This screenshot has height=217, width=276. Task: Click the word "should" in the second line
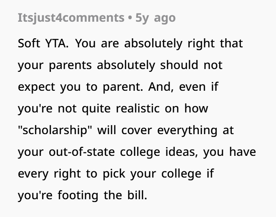[x=179, y=65]
